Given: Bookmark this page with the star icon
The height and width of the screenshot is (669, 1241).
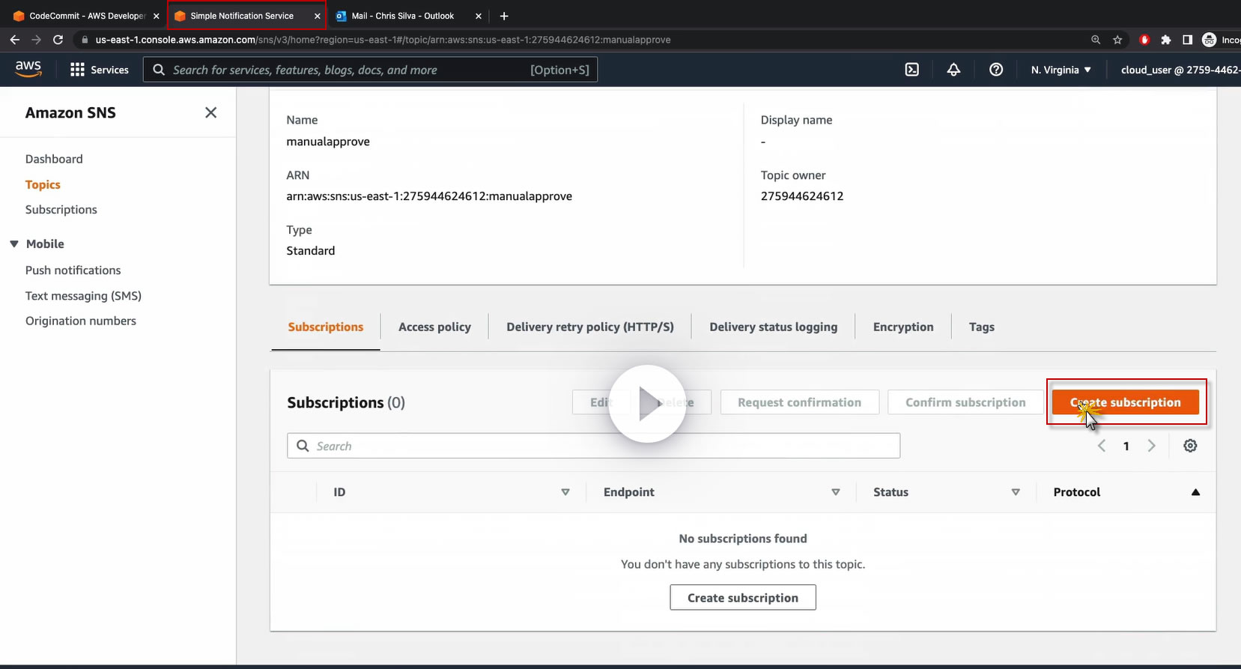Looking at the screenshot, I should (1117, 40).
